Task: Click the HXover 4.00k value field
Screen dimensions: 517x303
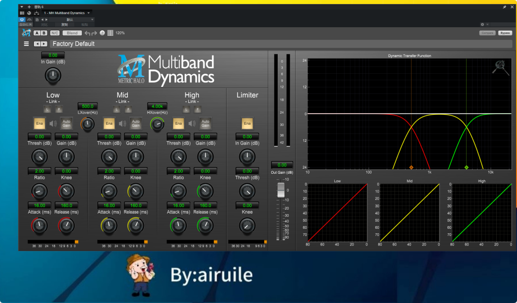Action: tap(158, 106)
